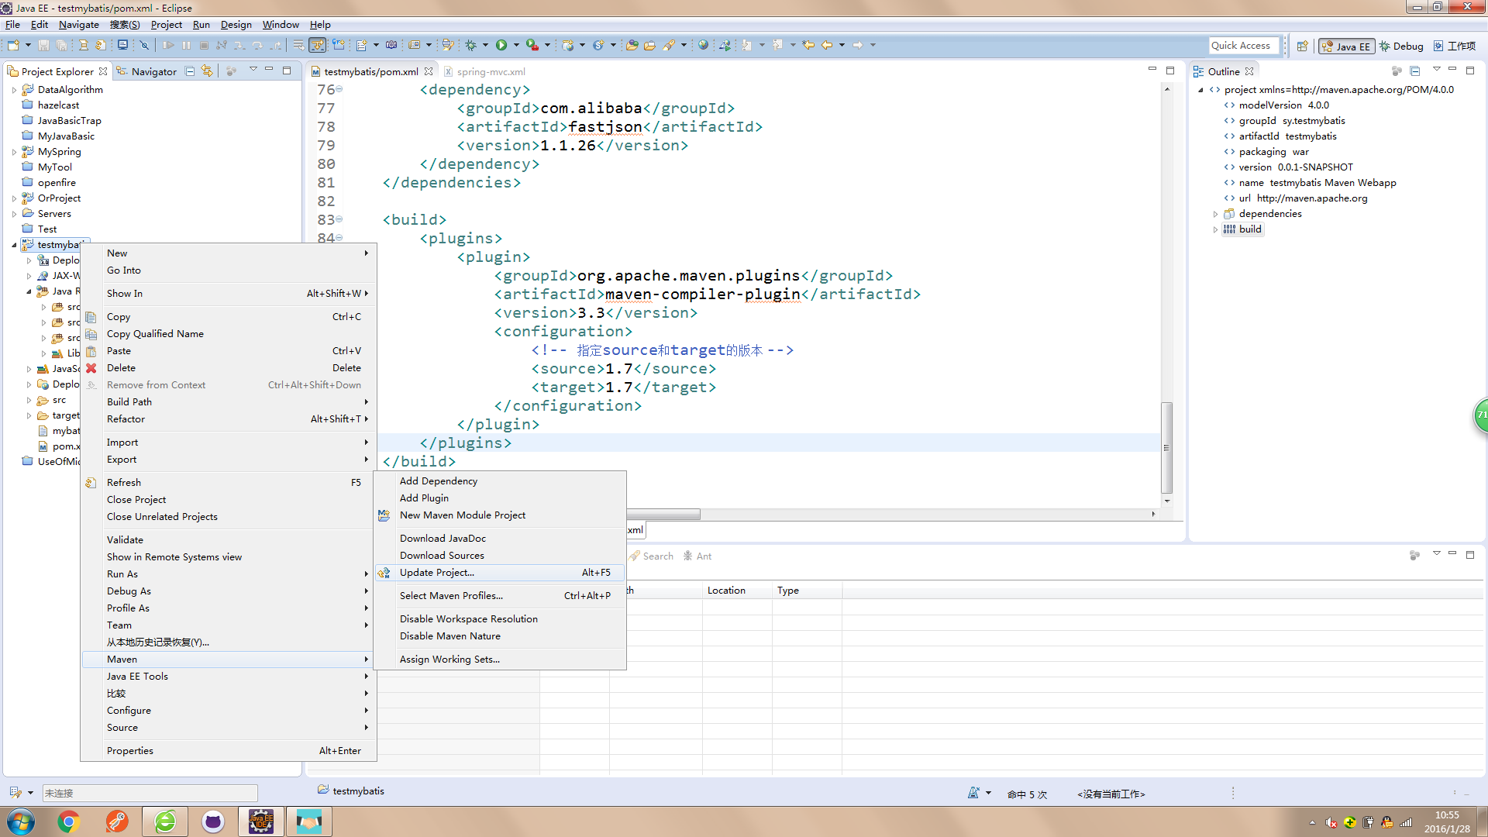This screenshot has width=1488, height=837.
Task: Open the Back history dropdown arrow
Action: [842, 45]
